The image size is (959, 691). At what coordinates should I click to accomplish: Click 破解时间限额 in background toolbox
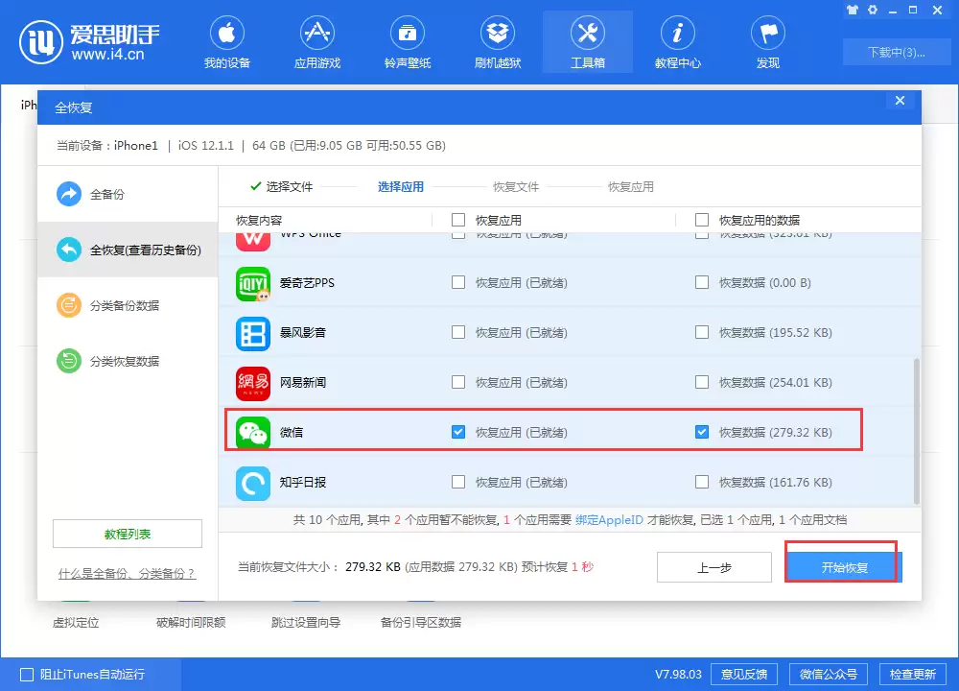(x=191, y=623)
